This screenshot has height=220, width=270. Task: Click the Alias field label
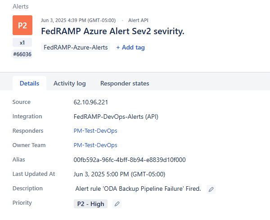pyautogui.click(x=19, y=160)
